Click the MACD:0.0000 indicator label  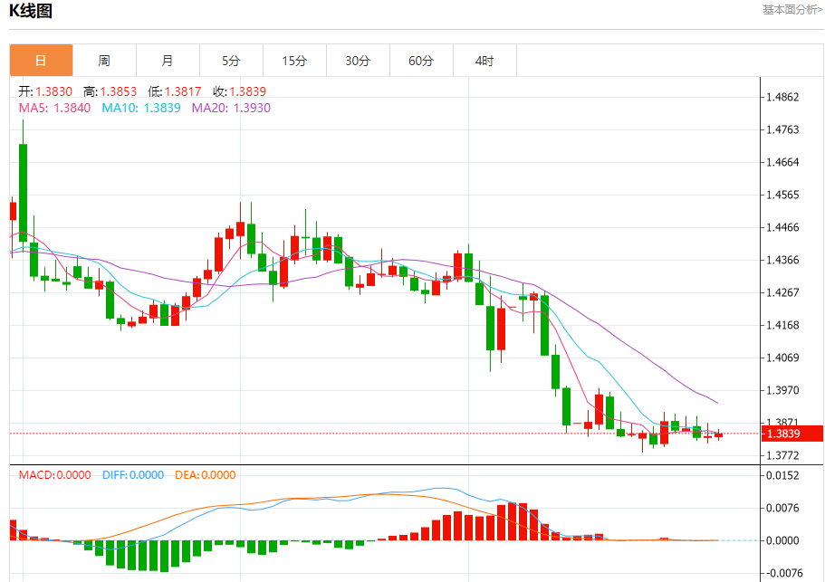tap(54, 475)
